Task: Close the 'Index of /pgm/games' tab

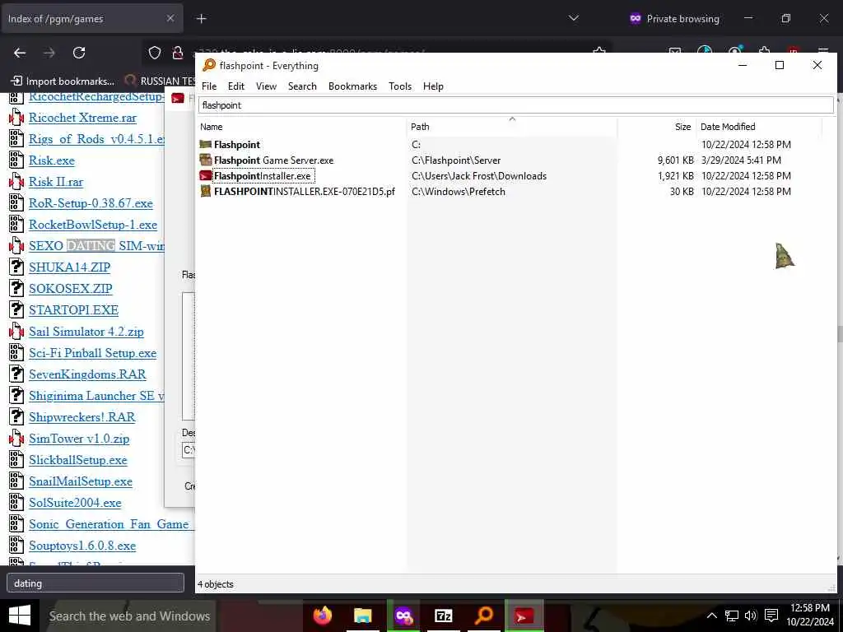Action: click(170, 18)
